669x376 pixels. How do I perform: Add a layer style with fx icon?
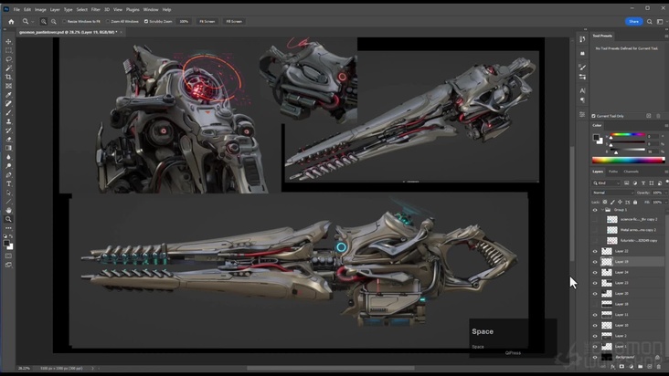pyautogui.click(x=612, y=366)
